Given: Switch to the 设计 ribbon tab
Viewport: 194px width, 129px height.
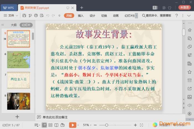Looking at the screenshot, I should [92, 16].
